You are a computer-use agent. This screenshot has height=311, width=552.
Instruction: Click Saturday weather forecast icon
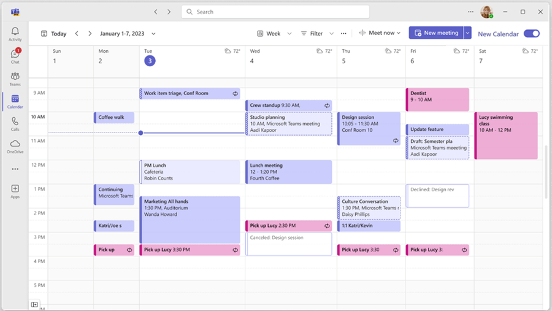click(525, 51)
